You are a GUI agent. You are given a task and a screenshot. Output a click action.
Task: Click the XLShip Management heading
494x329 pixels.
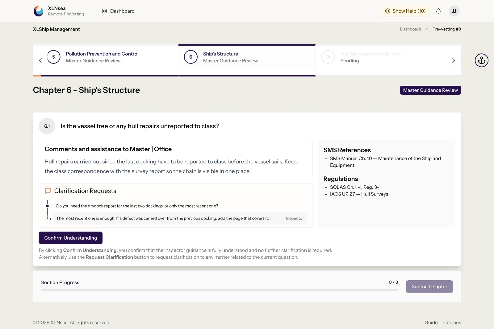[x=57, y=29]
